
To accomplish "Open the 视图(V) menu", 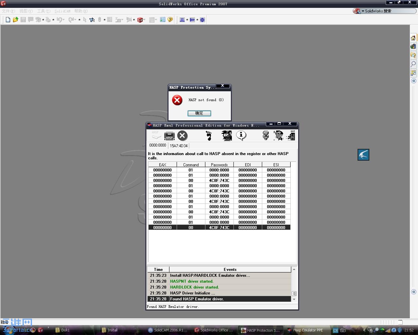I will pos(26,11).
